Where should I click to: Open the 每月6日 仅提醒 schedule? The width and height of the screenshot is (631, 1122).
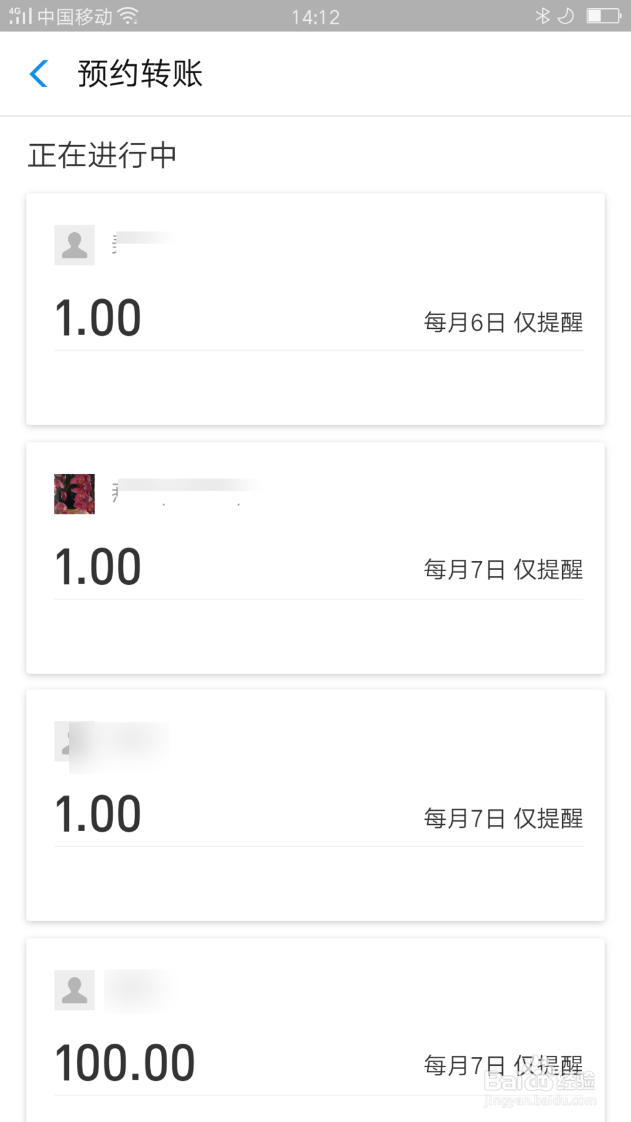[503, 322]
